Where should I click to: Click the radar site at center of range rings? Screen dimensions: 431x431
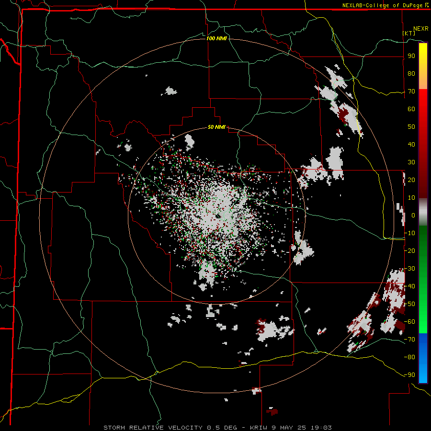(x=217, y=216)
